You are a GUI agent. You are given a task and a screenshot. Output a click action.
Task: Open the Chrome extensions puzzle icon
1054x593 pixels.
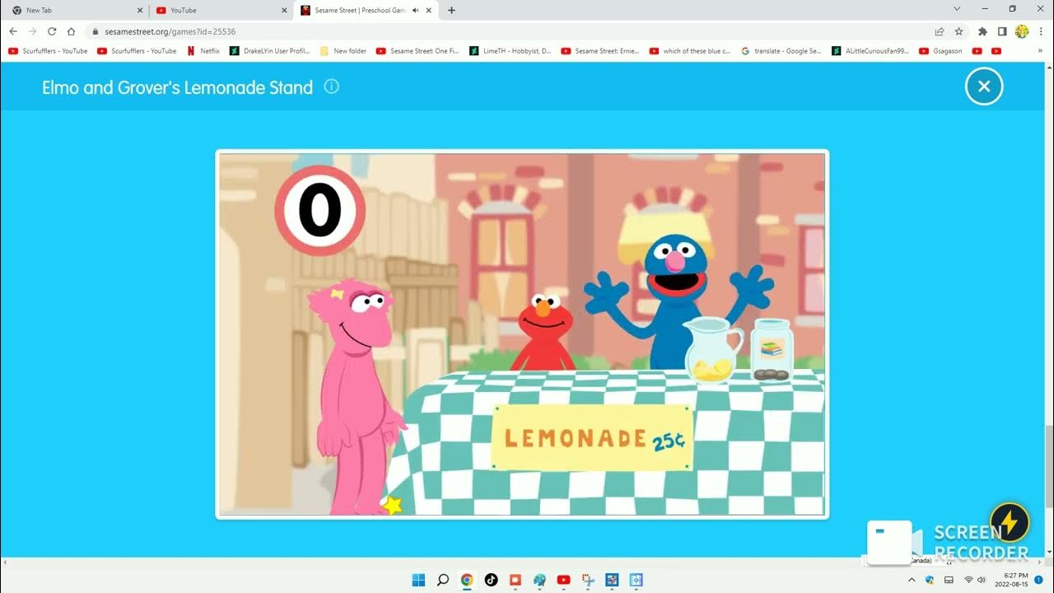982,31
